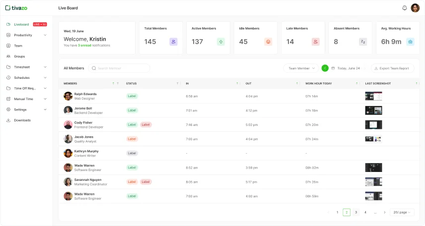Viewport: 425px width, 226px height.
Task: Click the Export Team Report button
Action: click(x=392, y=68)
